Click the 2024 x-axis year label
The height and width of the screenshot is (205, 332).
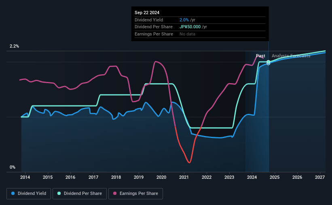point(252,177)
